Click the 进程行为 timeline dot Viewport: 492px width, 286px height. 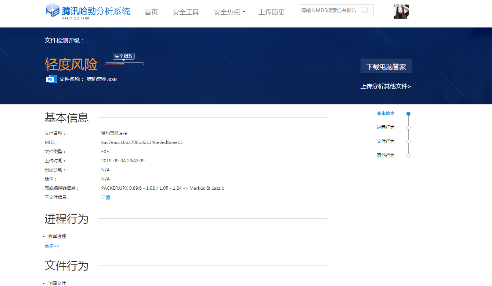tap(408, 128)
